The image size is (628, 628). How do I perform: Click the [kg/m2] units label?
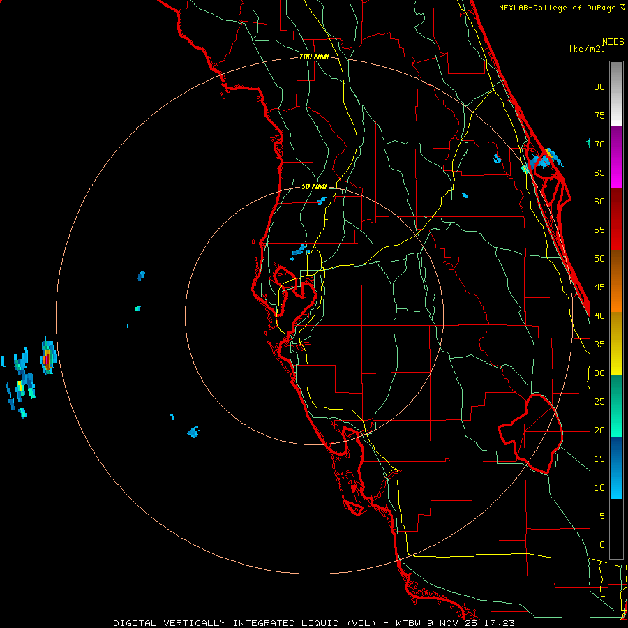coord(587,48)
